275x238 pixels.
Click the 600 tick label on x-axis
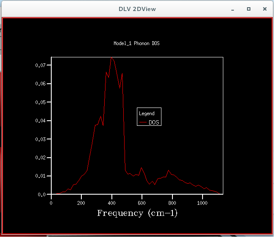coord(142,204)
